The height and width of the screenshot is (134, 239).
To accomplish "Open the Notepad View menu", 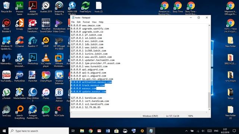I will pyautogui.click(x=94, y=22).
